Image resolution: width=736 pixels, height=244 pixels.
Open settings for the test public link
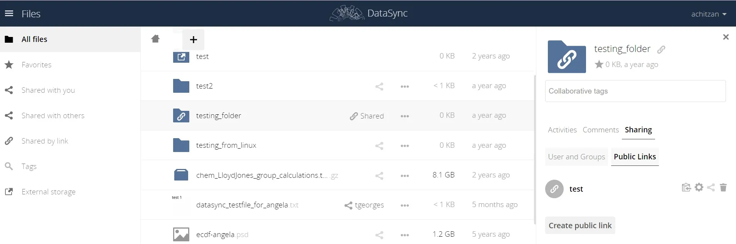click(x=699, y=187)
